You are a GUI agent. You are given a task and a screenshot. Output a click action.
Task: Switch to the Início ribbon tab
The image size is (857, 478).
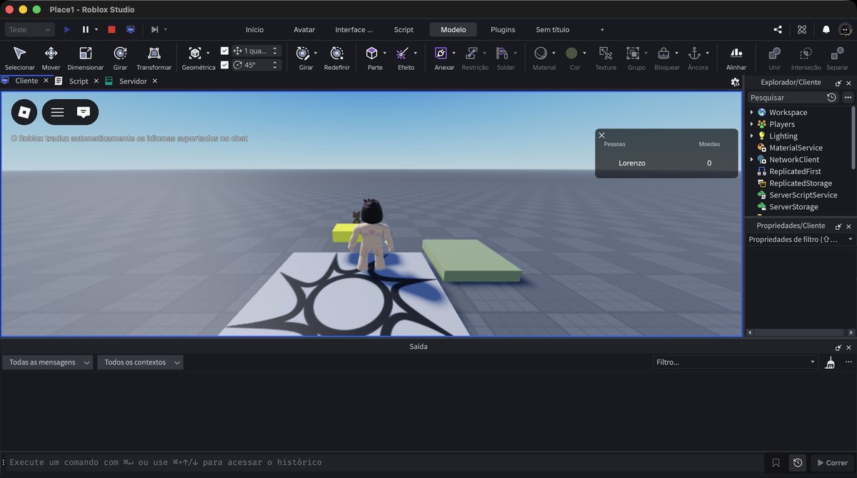tap(254, 29)
